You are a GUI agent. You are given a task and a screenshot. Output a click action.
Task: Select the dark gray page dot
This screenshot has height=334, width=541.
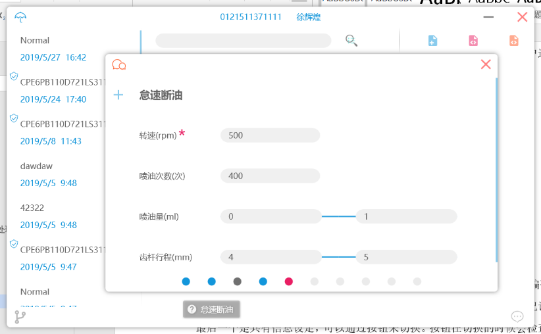pyautogui.click(x=238, y=281)
